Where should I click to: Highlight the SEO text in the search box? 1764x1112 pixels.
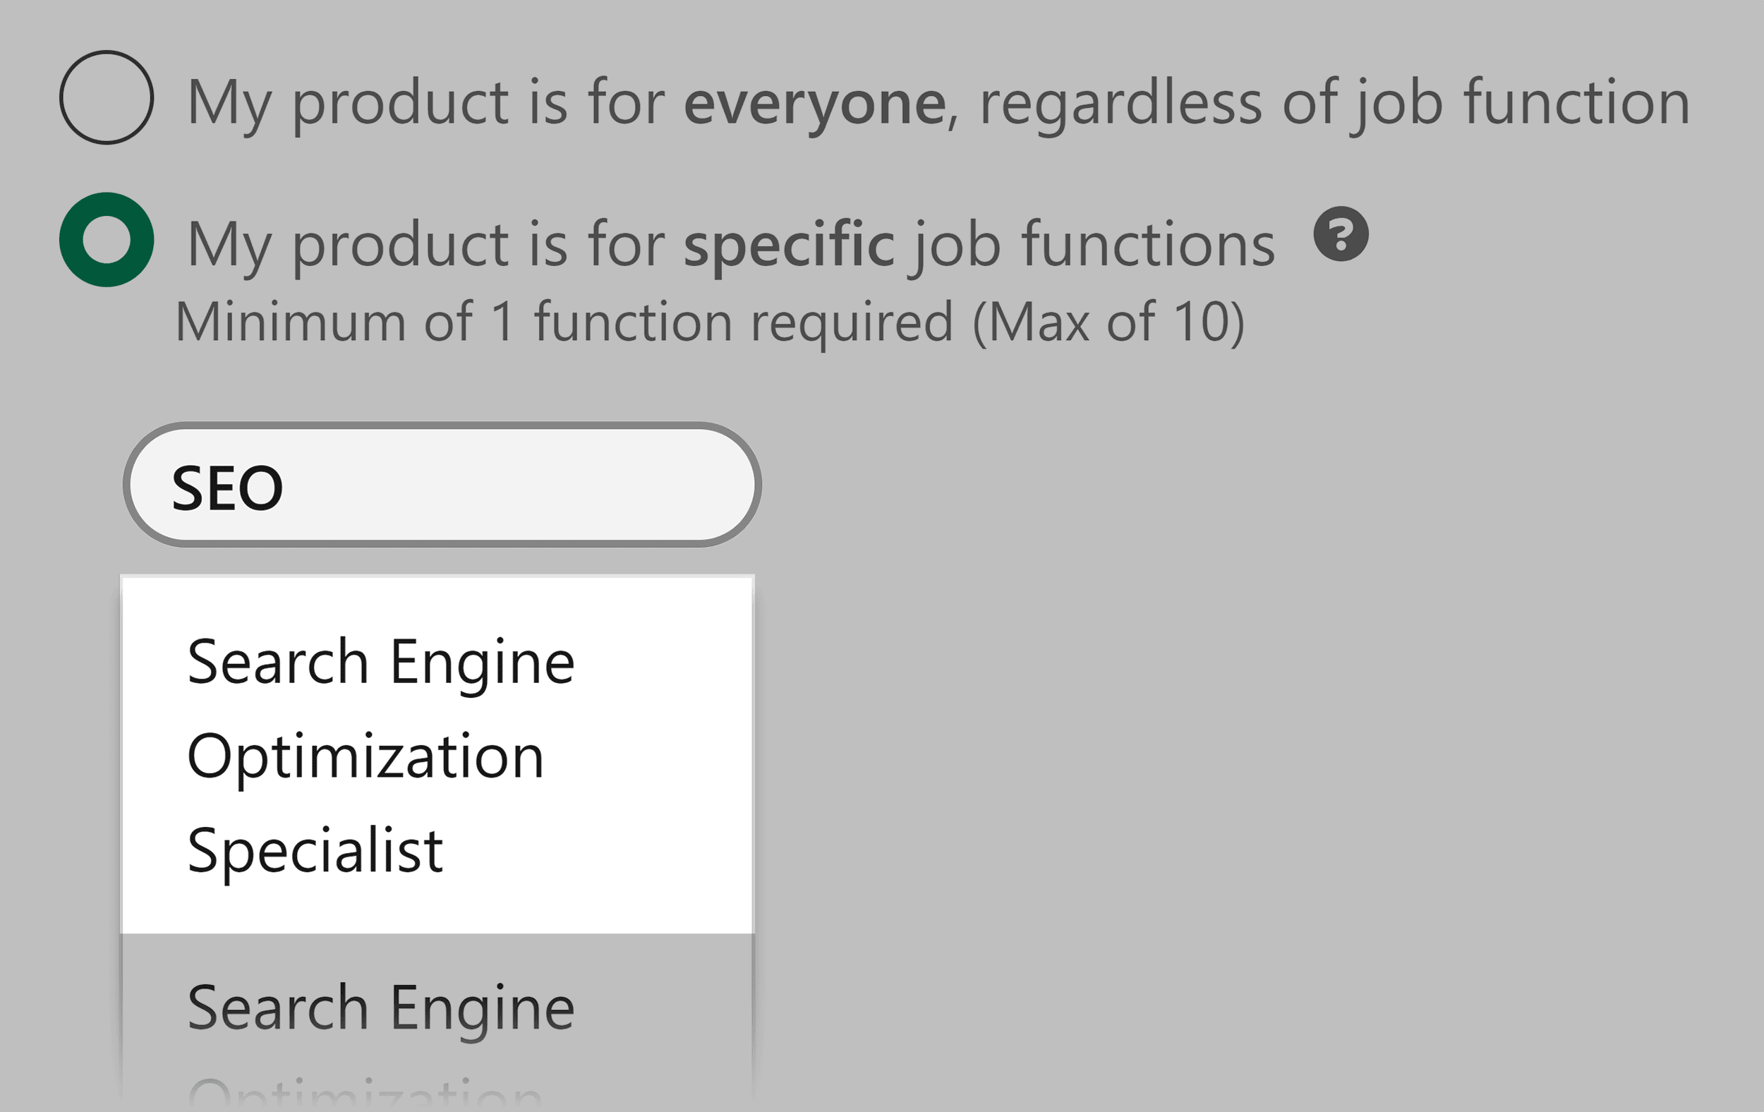tap(227, 485)
